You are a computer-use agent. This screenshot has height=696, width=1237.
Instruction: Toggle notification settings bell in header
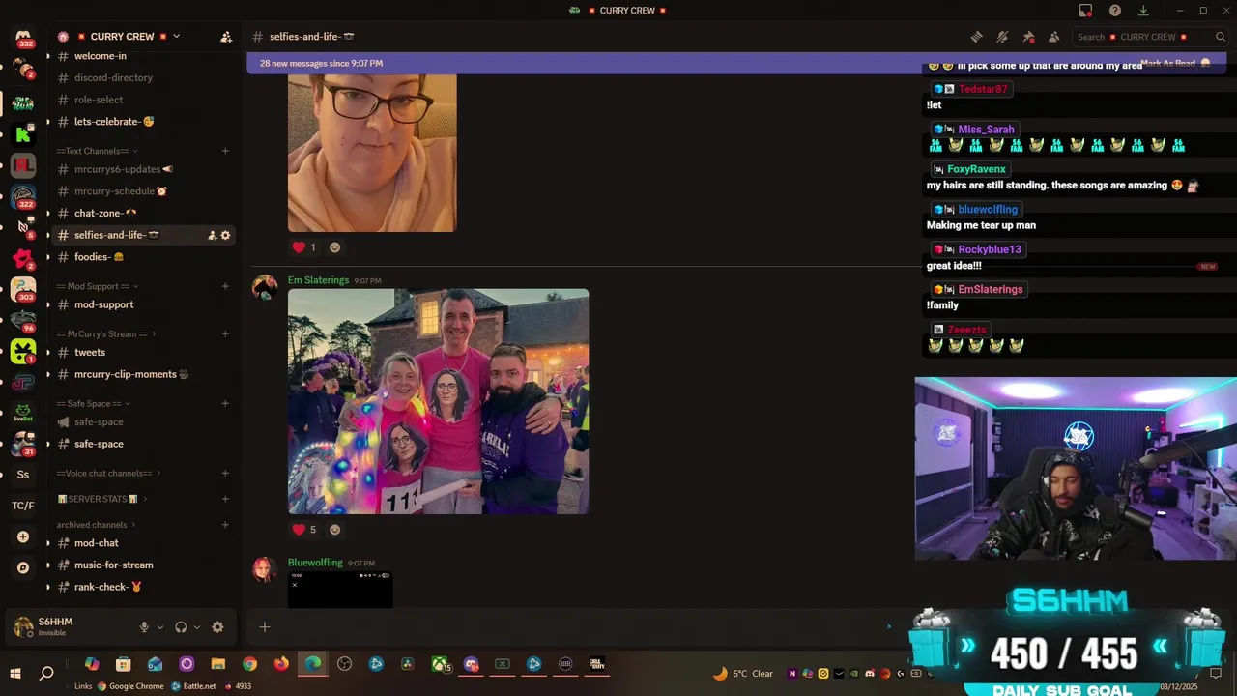[x=1002, y=37]
